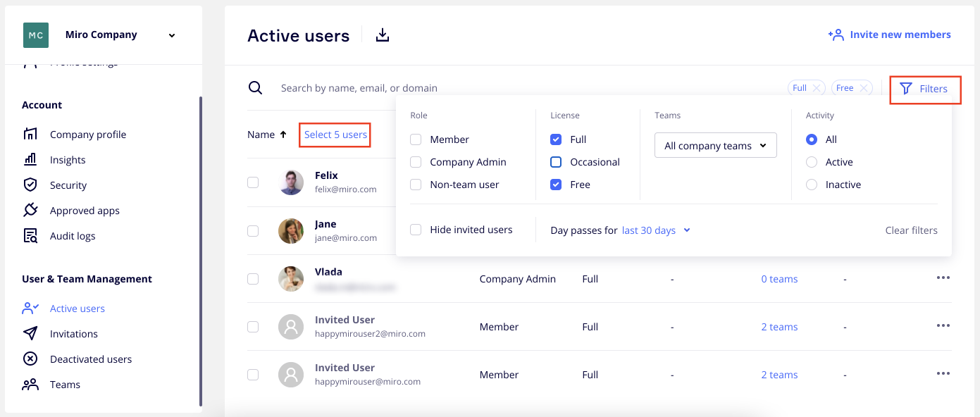Click the download user list icon

point(383,35)
